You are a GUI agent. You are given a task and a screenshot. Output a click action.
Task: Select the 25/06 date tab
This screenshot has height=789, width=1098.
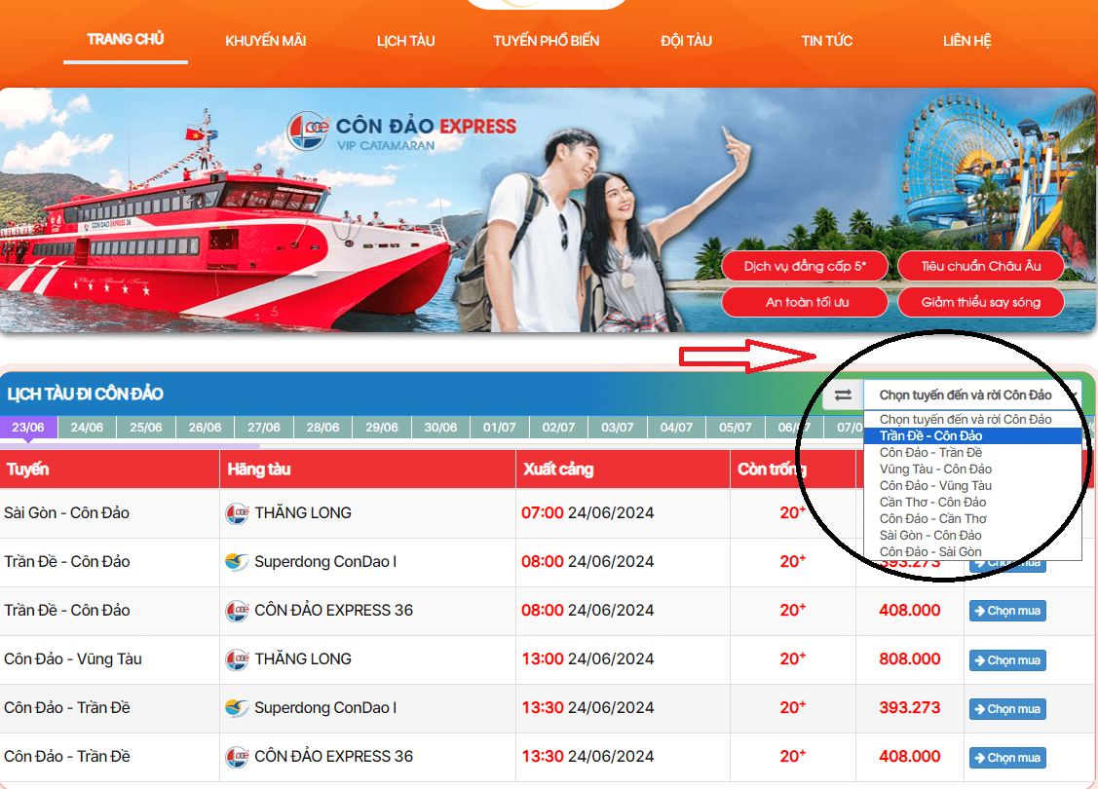[146, 427]
